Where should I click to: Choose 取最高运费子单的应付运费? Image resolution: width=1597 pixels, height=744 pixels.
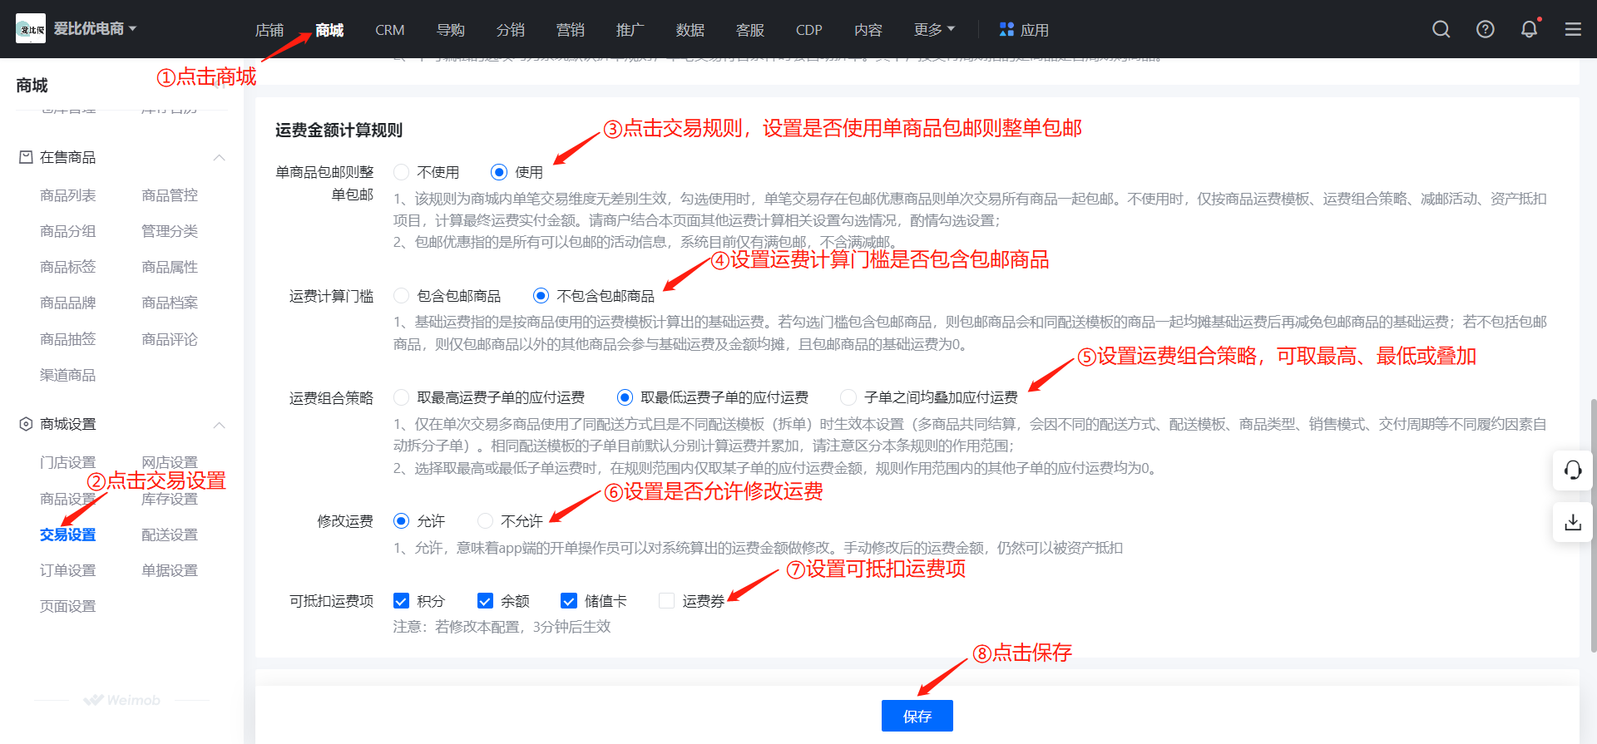coord(401,397)
